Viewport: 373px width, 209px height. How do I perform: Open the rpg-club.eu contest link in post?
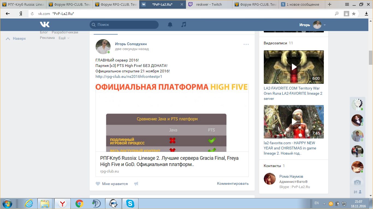(129, 76)
